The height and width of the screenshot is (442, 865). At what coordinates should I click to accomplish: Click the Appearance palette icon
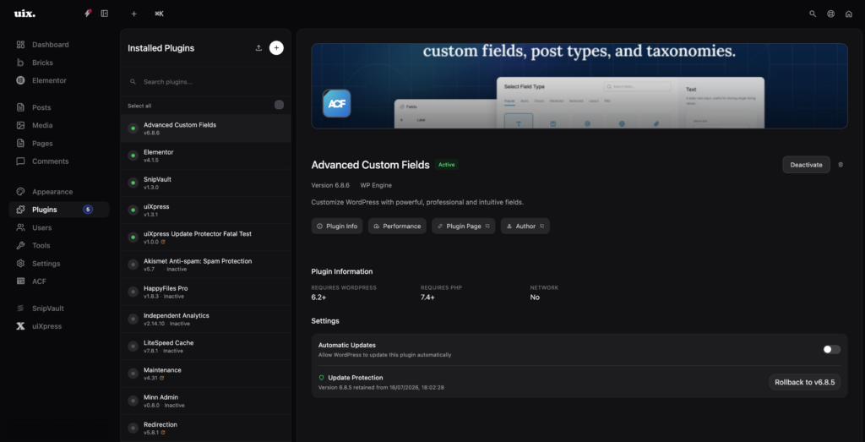point(20,192)
